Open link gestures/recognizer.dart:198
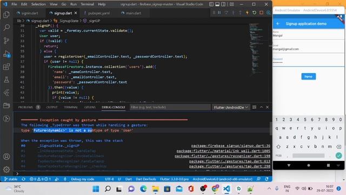Viewport: 346px width, 195px height. tap(222, 156)
